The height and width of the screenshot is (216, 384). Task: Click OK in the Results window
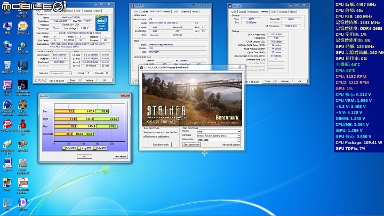click(84, 156)
